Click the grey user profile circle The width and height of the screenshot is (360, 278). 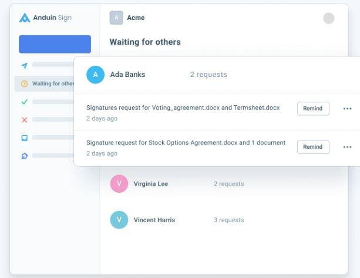pyautogui.click(x=329, y=18)
